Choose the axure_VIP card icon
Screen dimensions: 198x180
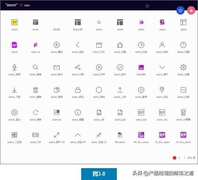tap(36, 135)
